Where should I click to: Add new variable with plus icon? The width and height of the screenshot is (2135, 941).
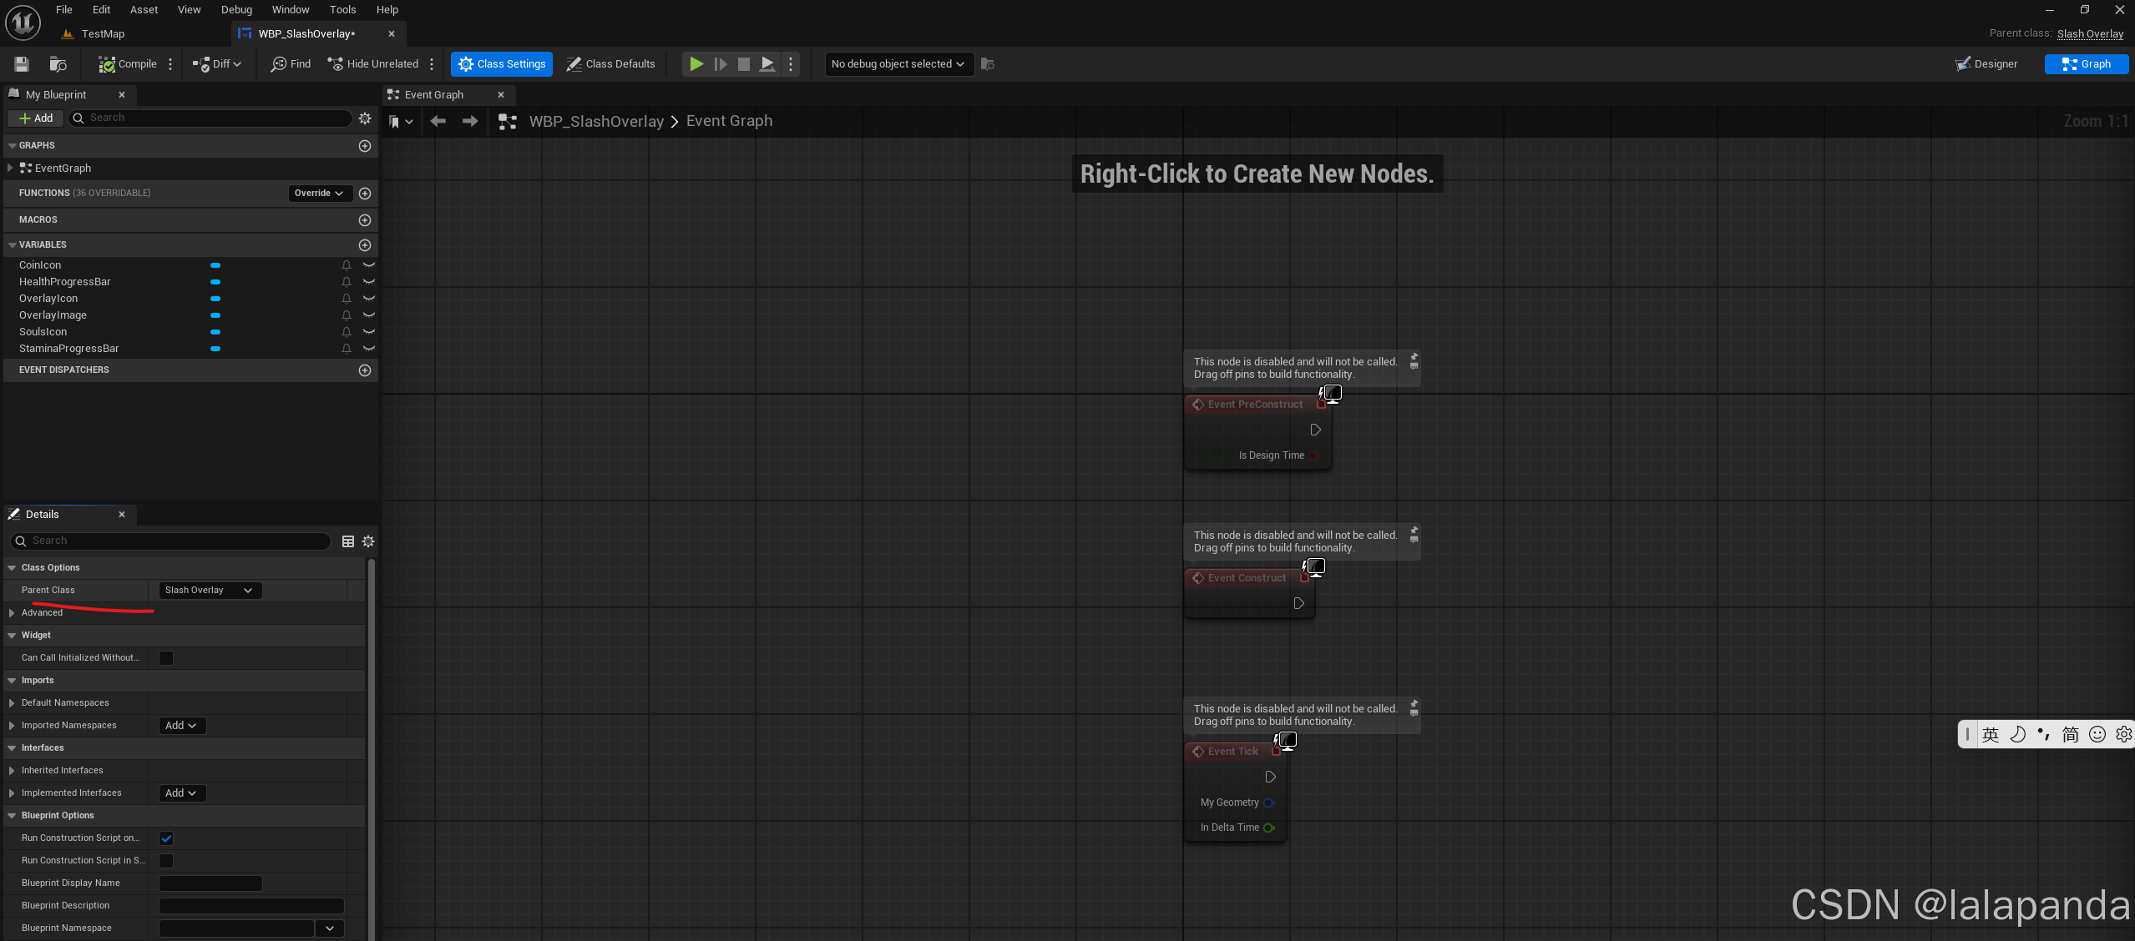[365, 245]
